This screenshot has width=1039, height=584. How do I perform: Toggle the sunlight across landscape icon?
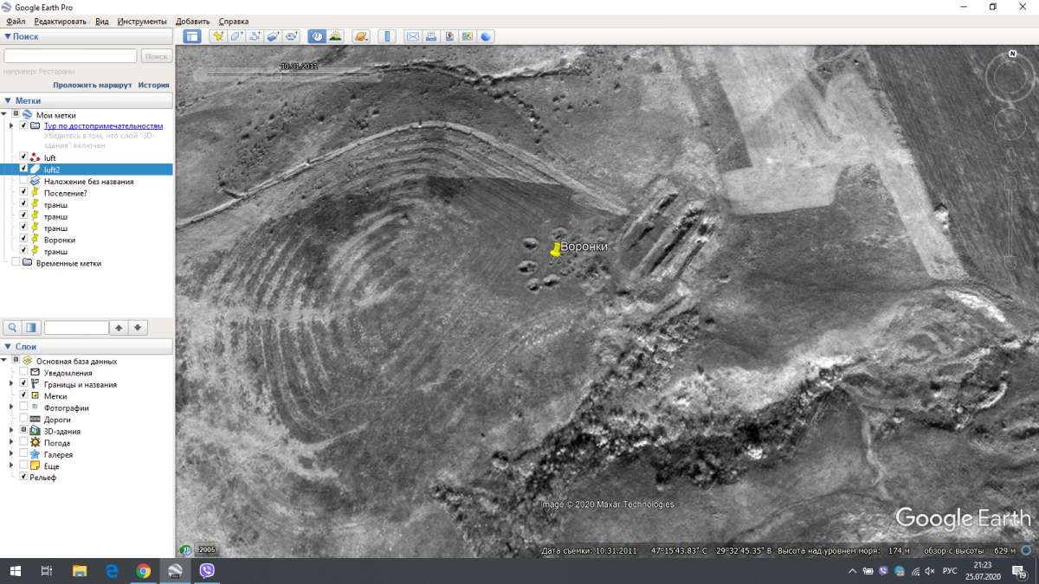pyautogui.click(x=335, y=36)
